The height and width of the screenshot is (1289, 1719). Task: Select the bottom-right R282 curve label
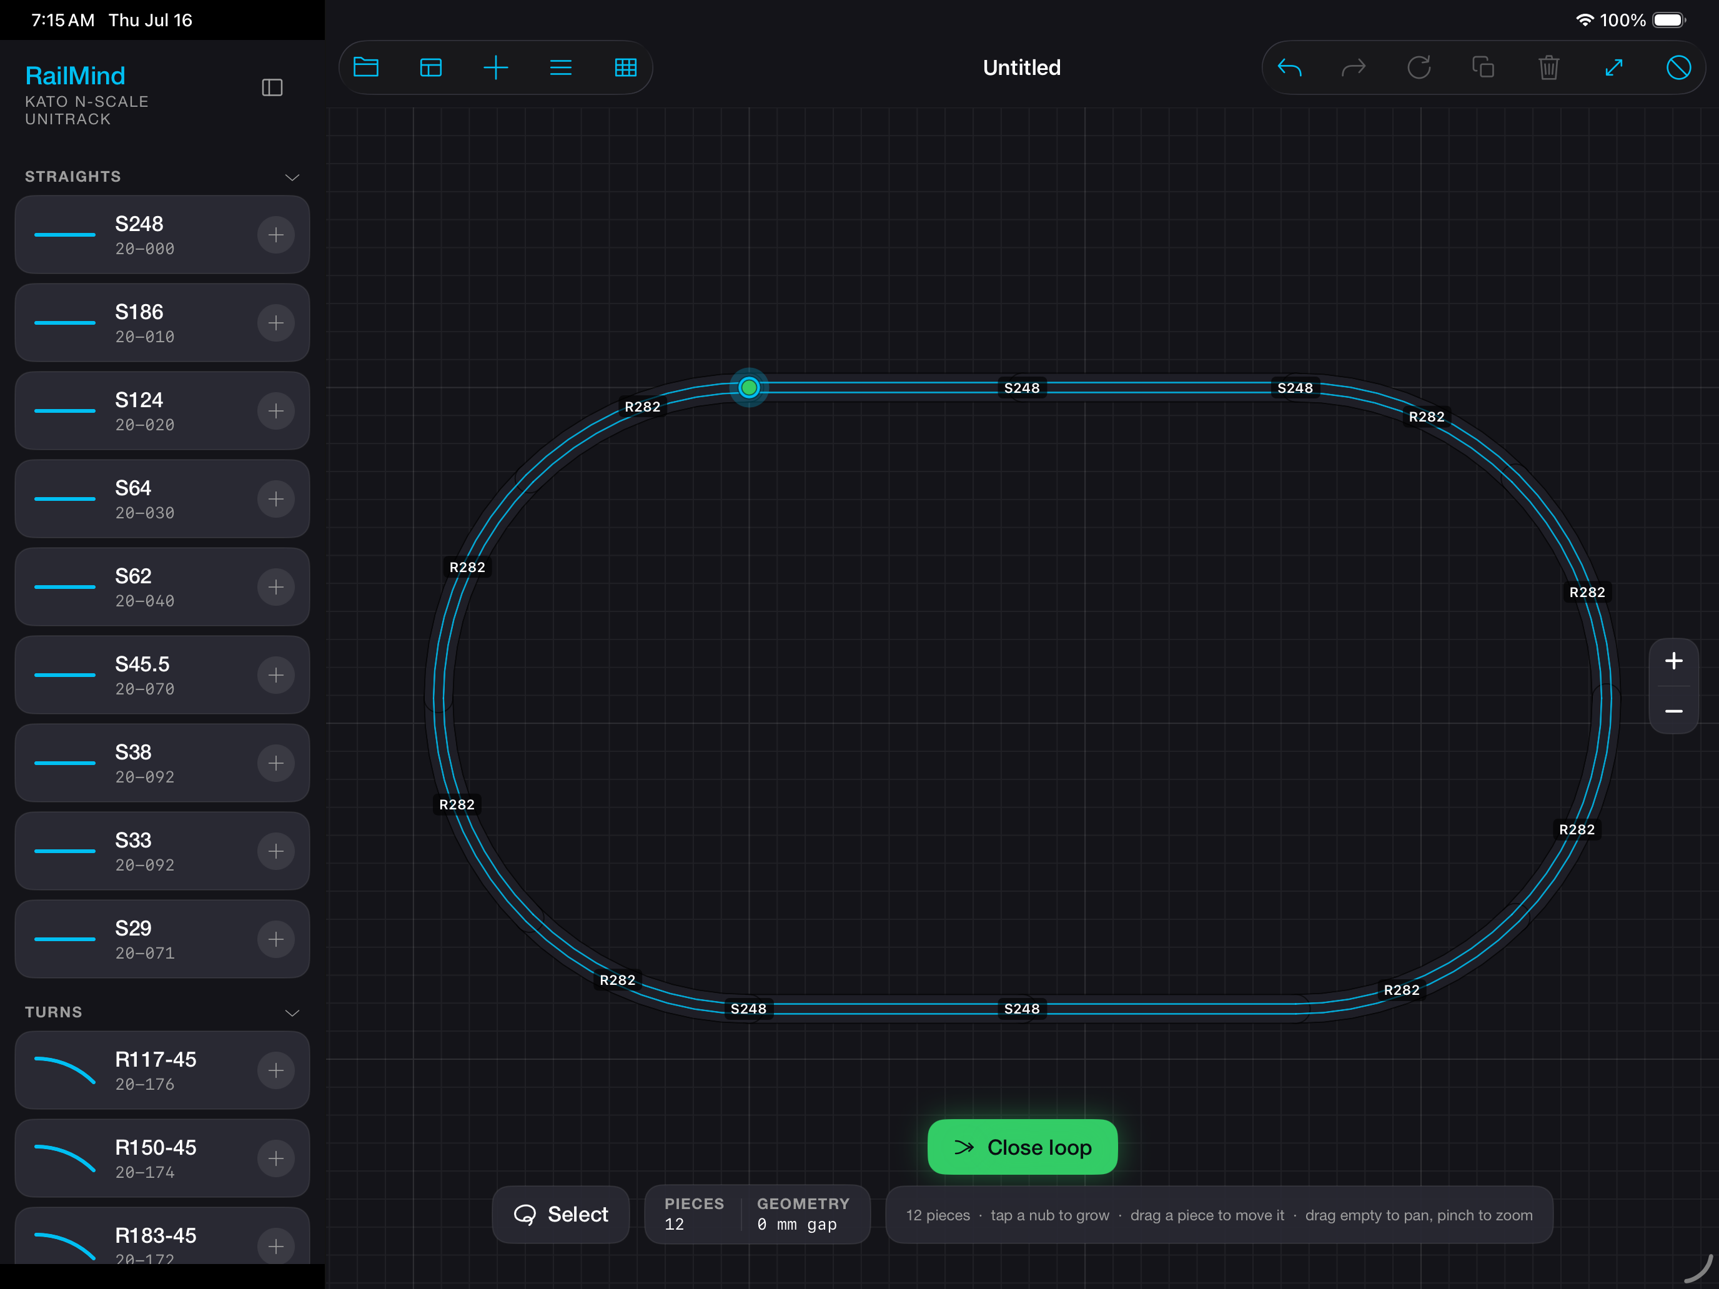pyautogui.click(x=1401, y=990)
